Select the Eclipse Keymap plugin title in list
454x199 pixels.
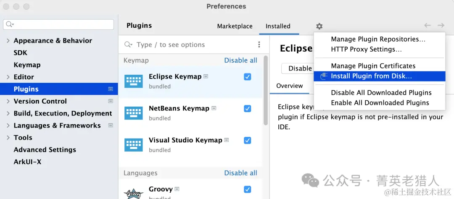point(175,77)
